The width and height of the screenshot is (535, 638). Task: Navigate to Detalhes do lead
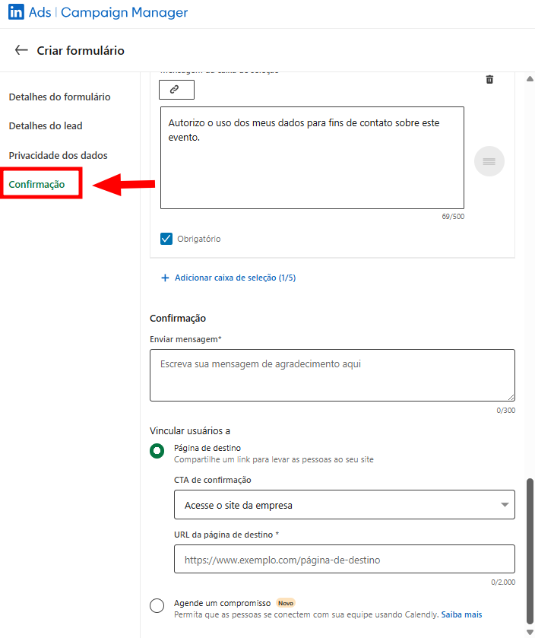[x=46, y=126]
